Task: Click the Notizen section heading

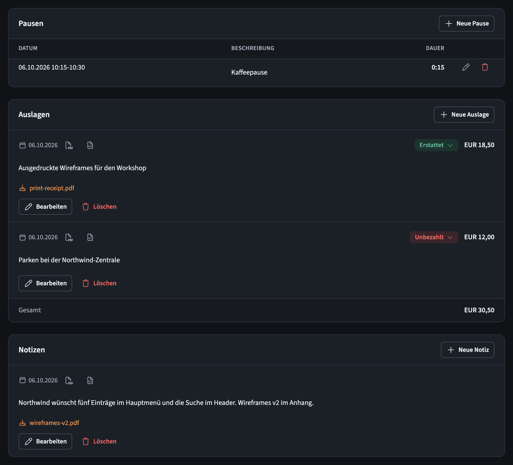Action: coord(32,350)
